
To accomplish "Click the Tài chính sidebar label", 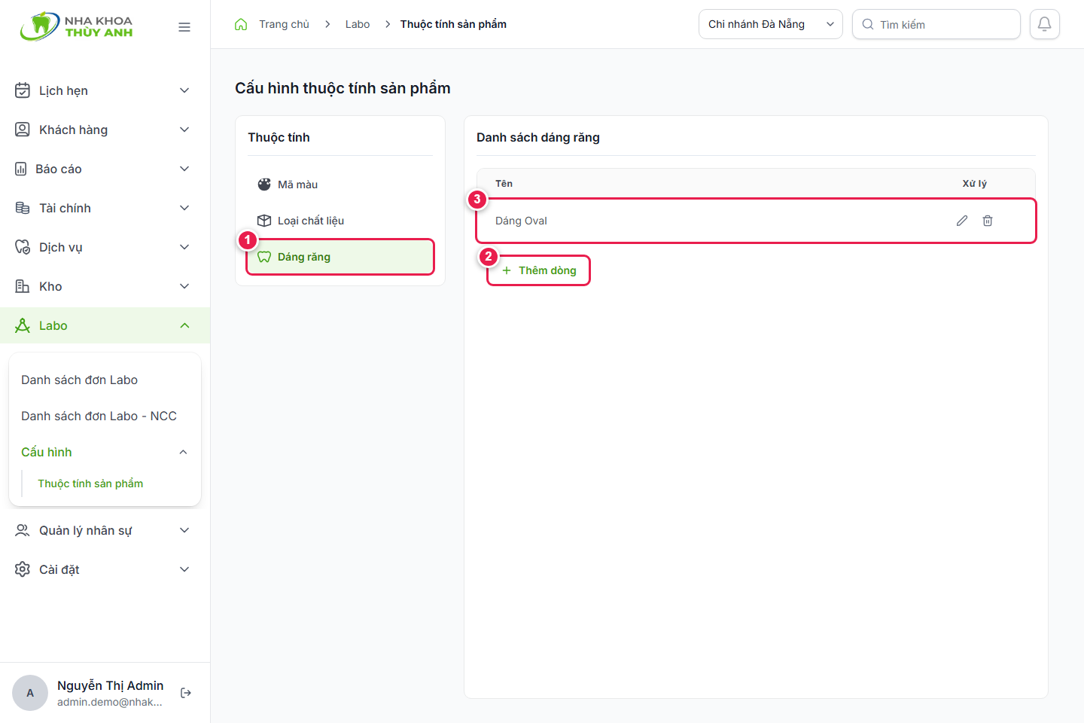I will pyautogui.click(x=65, y=208).
